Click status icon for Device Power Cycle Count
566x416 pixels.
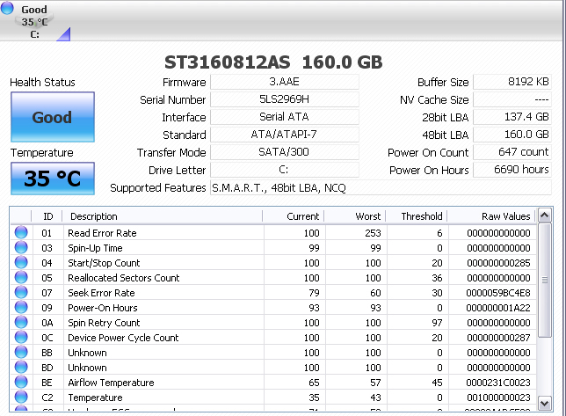click(21, 337)
